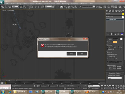The width and height of the screenshot is (125, 94).
Task: Click 取消 in Application Error dialog
Action: (x=82, y=54)
